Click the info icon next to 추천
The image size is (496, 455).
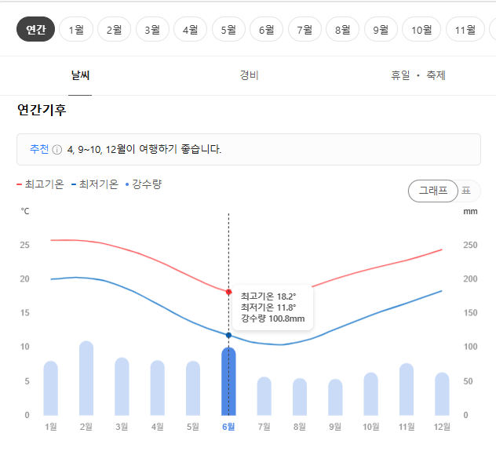pyautogui.click(x=57, y=150)
